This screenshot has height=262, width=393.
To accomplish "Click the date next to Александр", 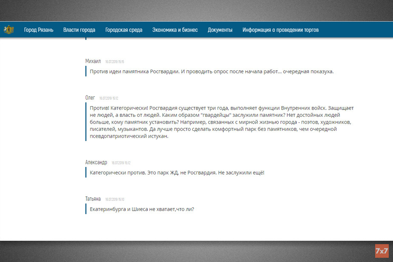I will click(121, 163).
